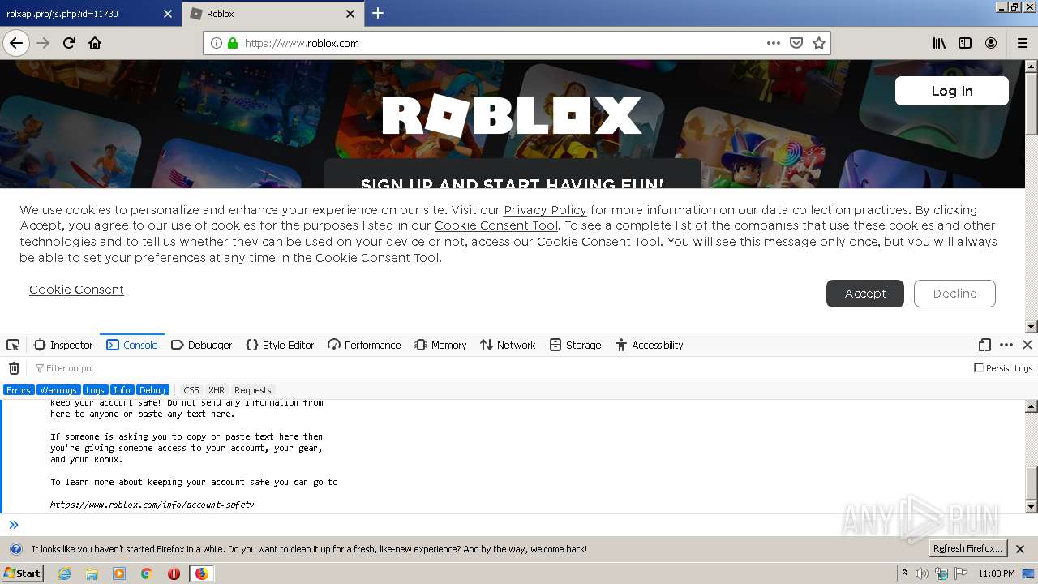Open the Storage panel
The image size is (1038, 584).
[575, 345]
